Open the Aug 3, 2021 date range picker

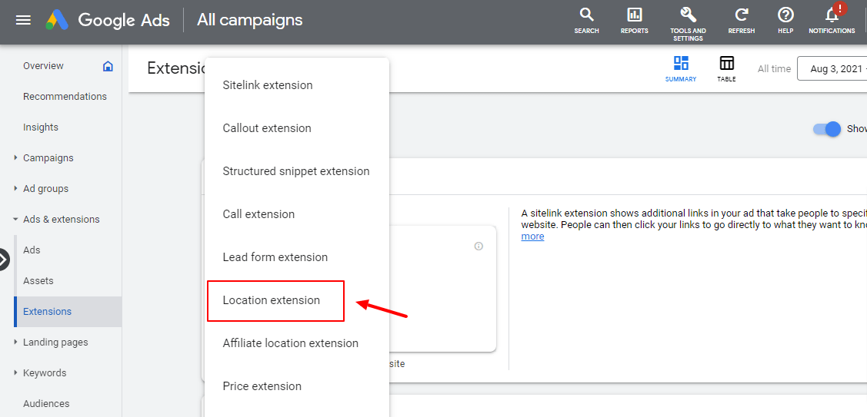tap(835, 68)
